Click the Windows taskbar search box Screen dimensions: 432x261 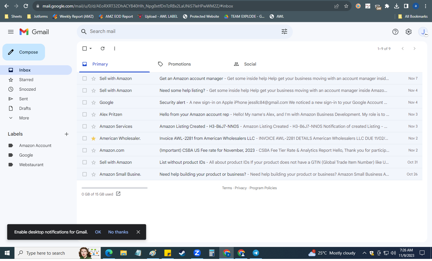pos(58,253)
